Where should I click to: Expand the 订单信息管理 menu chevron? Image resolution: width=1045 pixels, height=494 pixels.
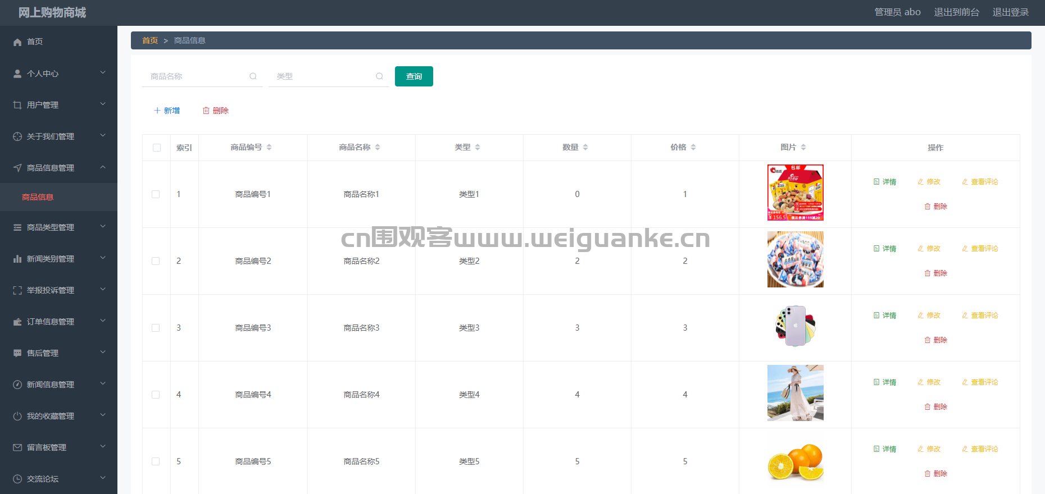[103, 321]
